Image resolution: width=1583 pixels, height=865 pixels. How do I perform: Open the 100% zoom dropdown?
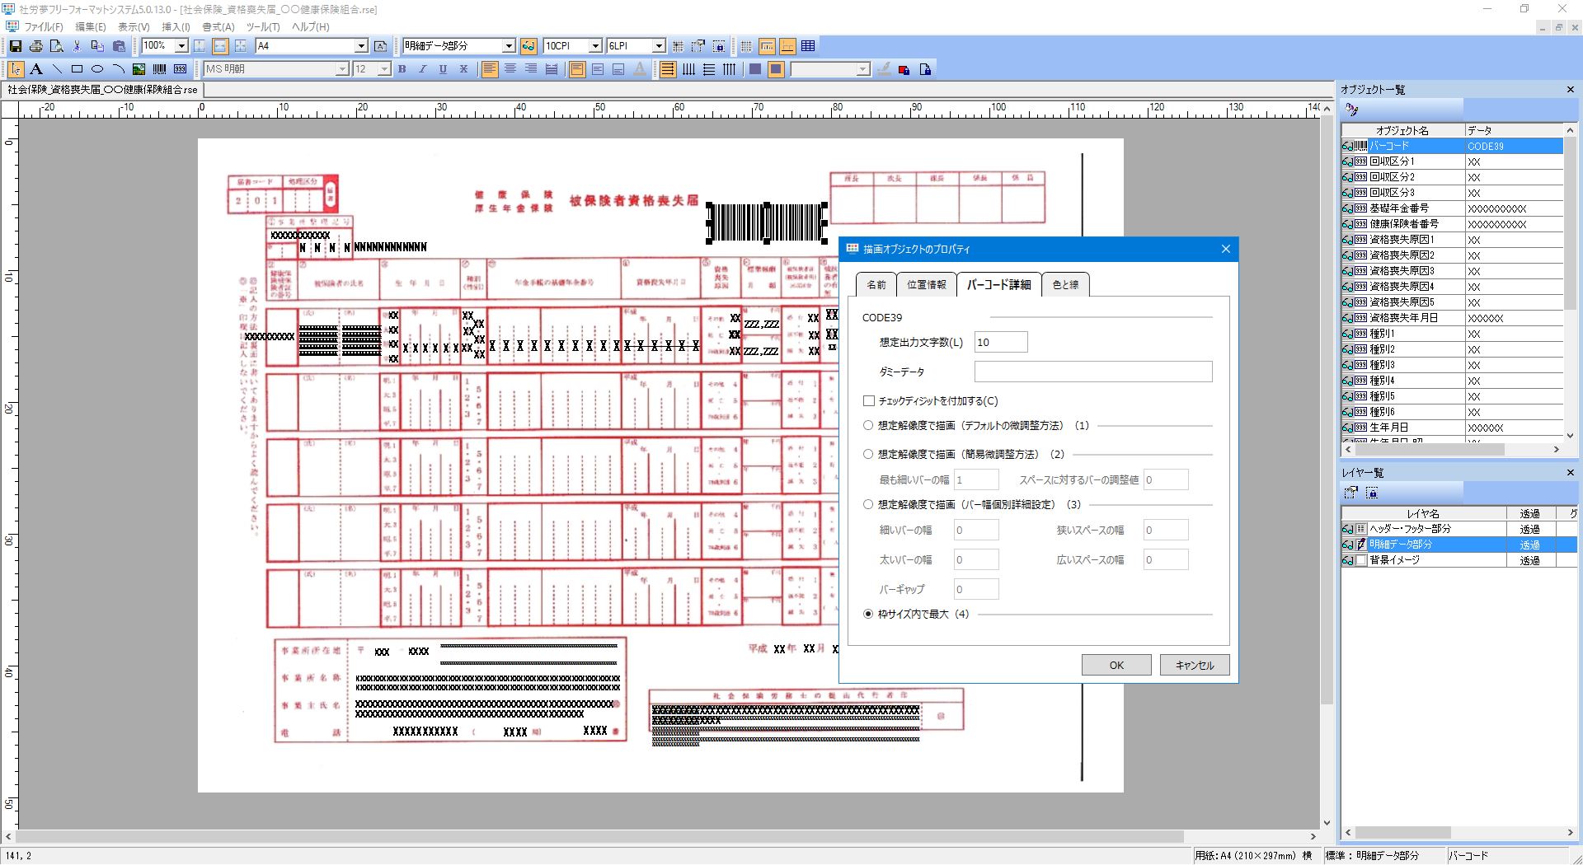pos(181,46)
